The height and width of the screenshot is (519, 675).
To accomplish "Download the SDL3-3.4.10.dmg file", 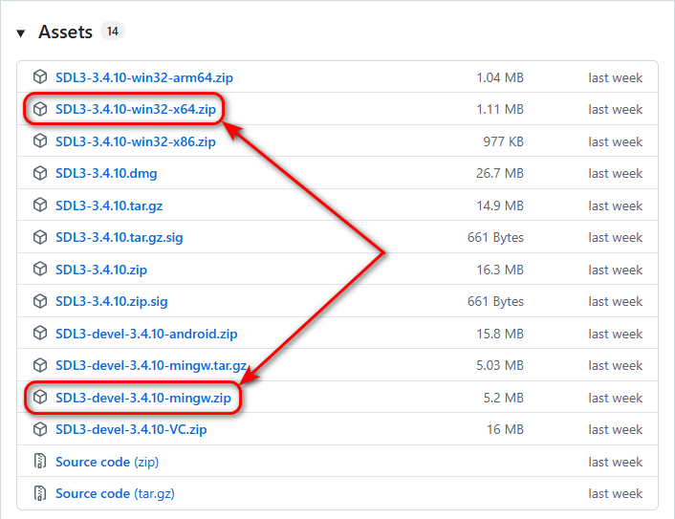I will (x=106, y=173).
